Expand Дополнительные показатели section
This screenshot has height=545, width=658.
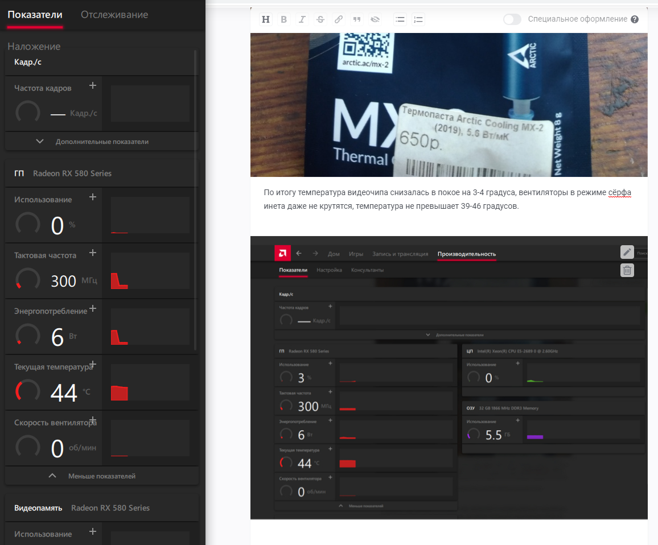point(101,142)
